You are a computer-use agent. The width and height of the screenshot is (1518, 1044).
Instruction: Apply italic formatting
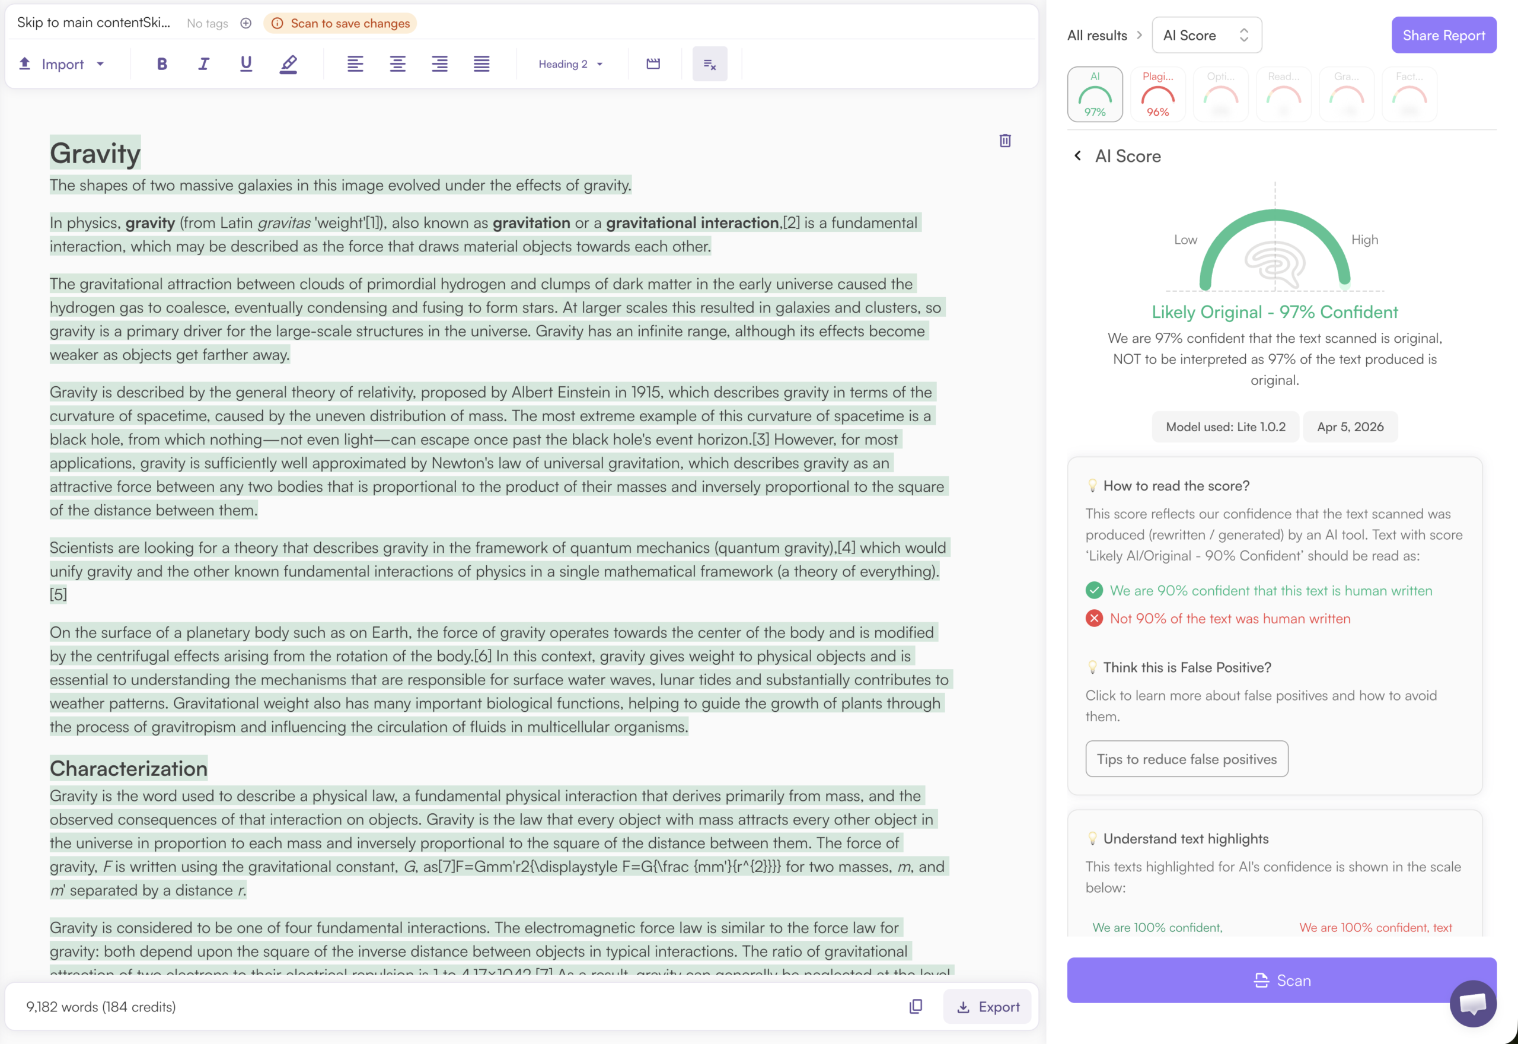pyautogui.click(x=204, y=64)
